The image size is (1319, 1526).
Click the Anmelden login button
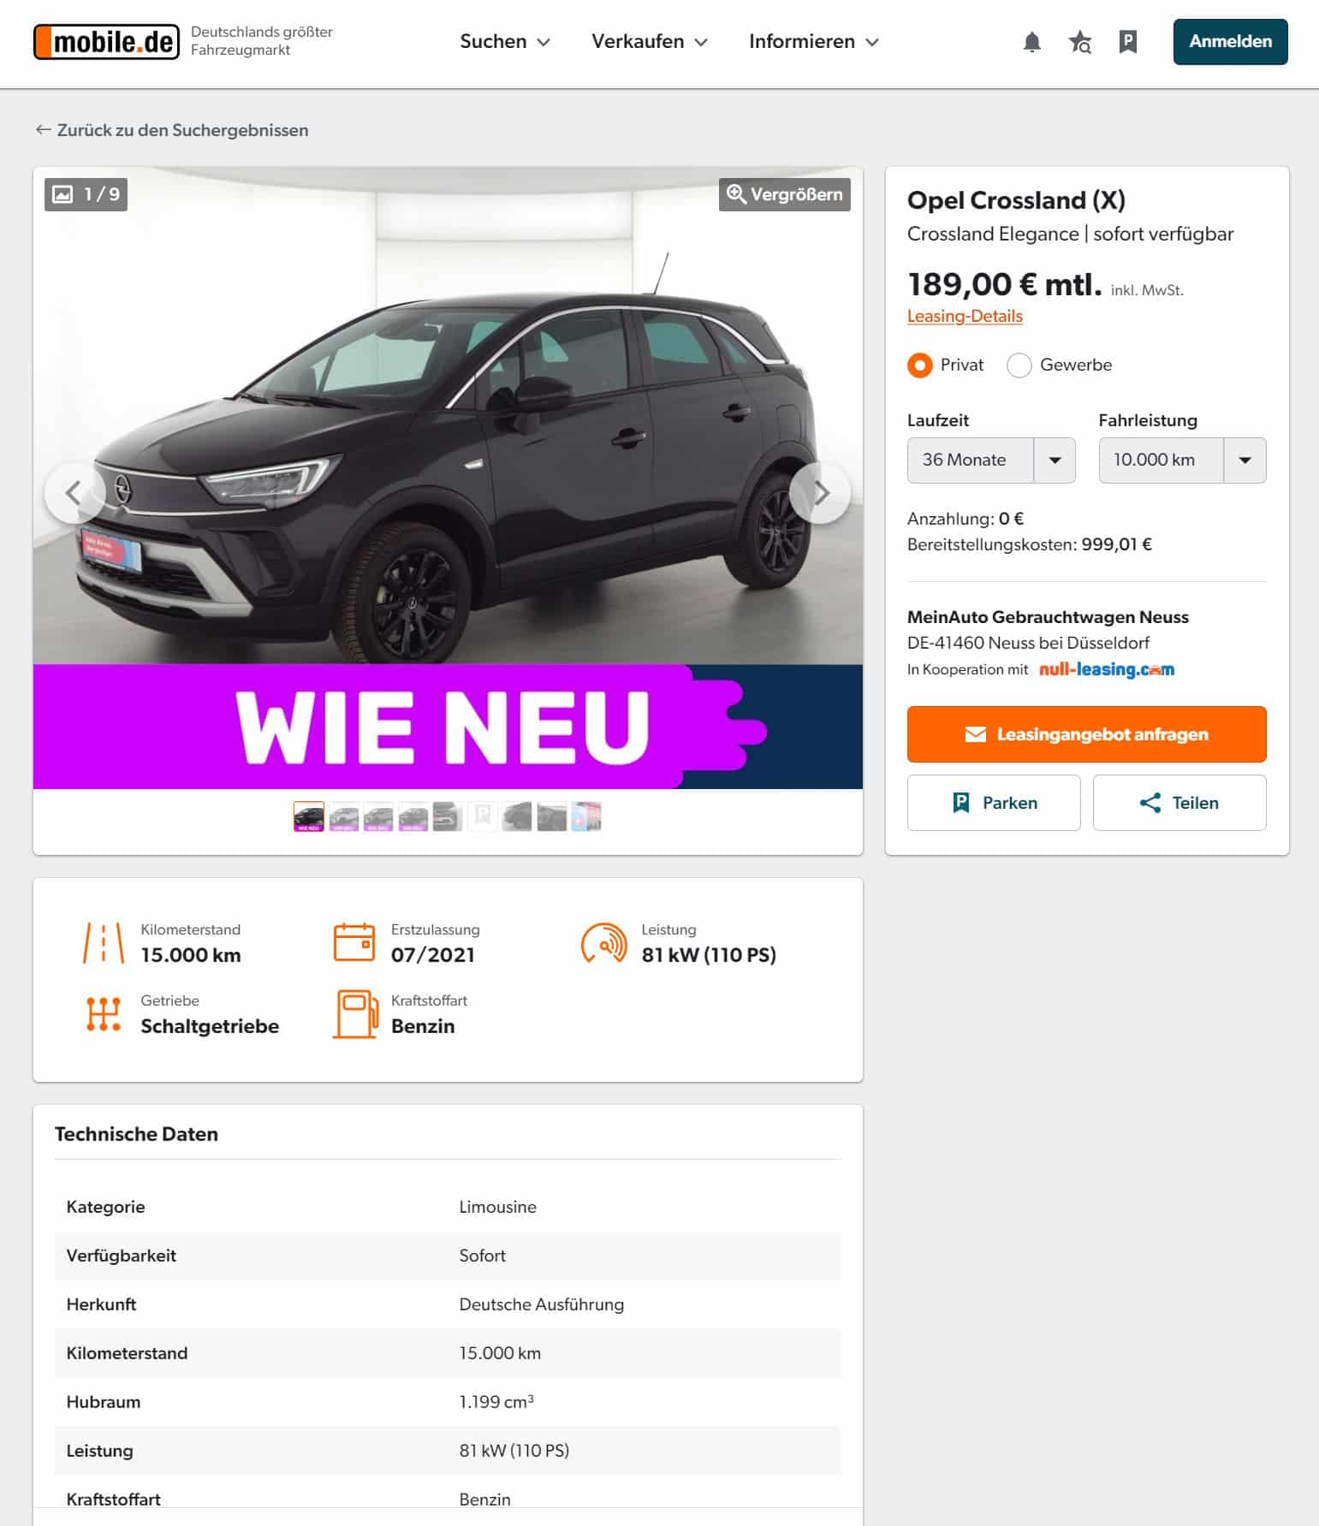(x=1230, y=42)
